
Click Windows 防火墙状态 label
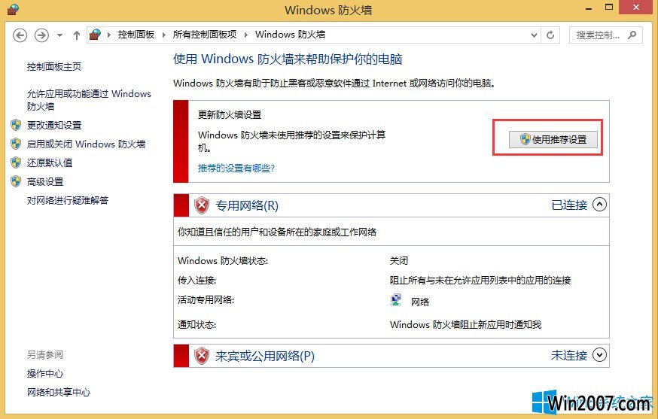(223, 261)
